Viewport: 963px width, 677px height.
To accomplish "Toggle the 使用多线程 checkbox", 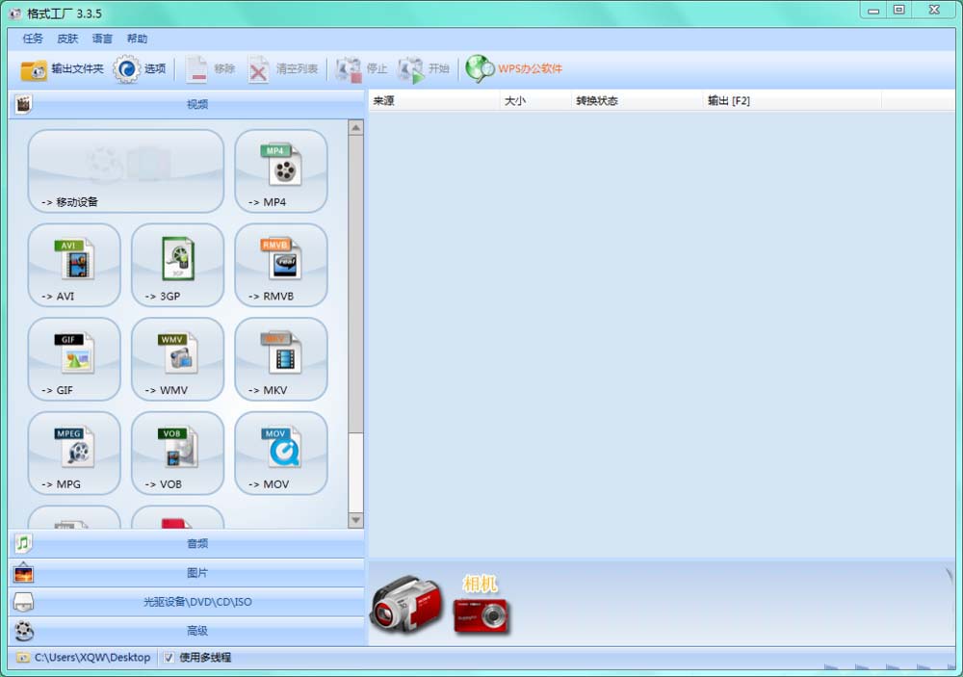I will (169, 658).
